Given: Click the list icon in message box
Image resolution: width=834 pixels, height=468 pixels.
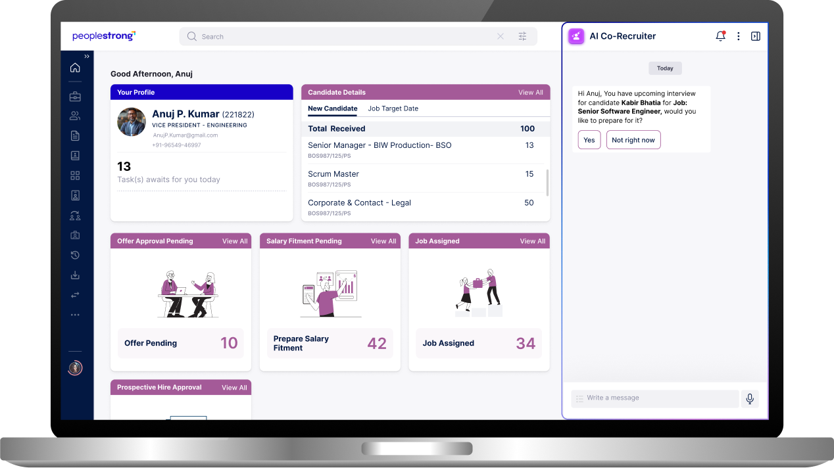Looking at the screenshot, I should (579, 398).
